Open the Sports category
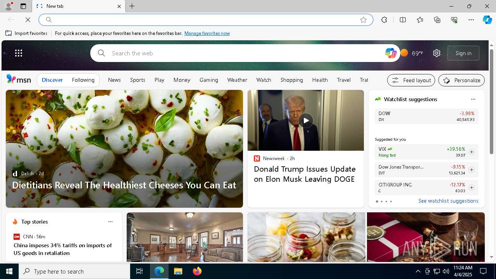 pos(138,80)
